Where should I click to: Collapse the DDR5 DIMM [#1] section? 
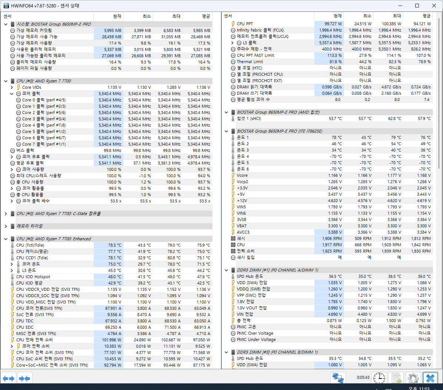(x=226, y=270)
